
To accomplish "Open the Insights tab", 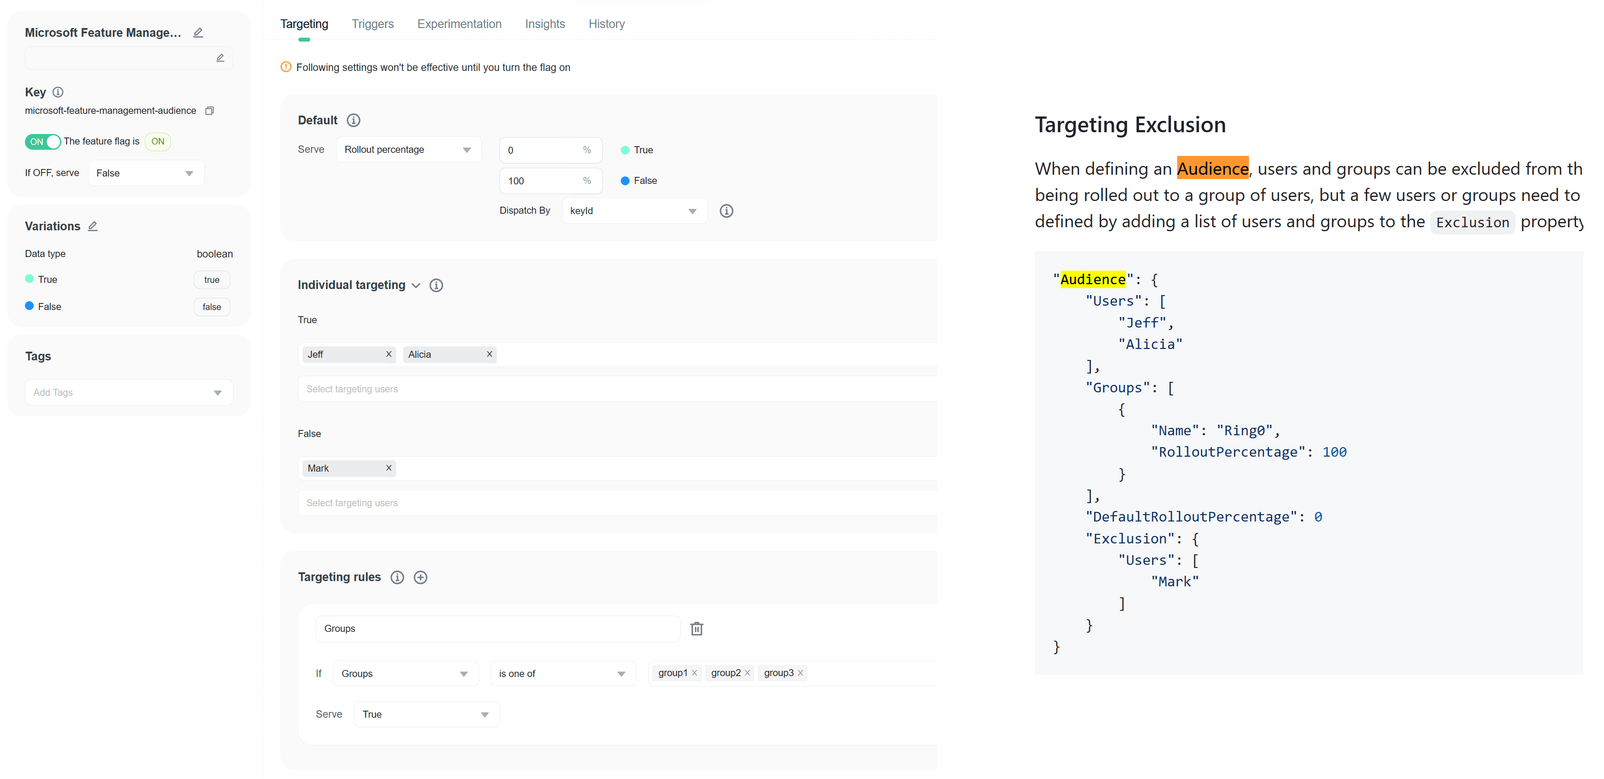I will [x=545, y=24].
